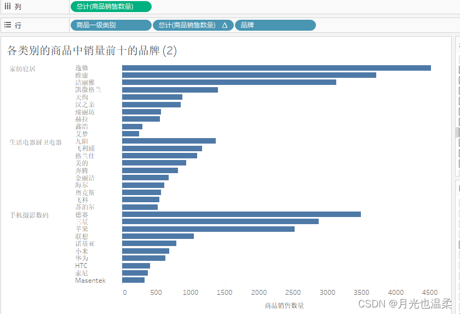This screenshot has height=314, width=460.
Task: Select the 逸驰 sales bar
Action: pyautogui.click(x=277, y=68)
